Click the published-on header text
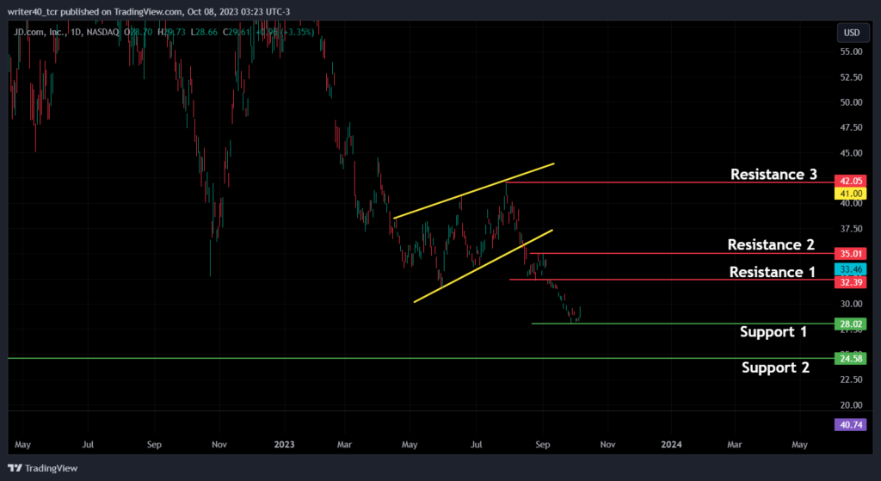The width and height of the screenshot is (881, 481). pyautogui.click(x=148, y=12)
